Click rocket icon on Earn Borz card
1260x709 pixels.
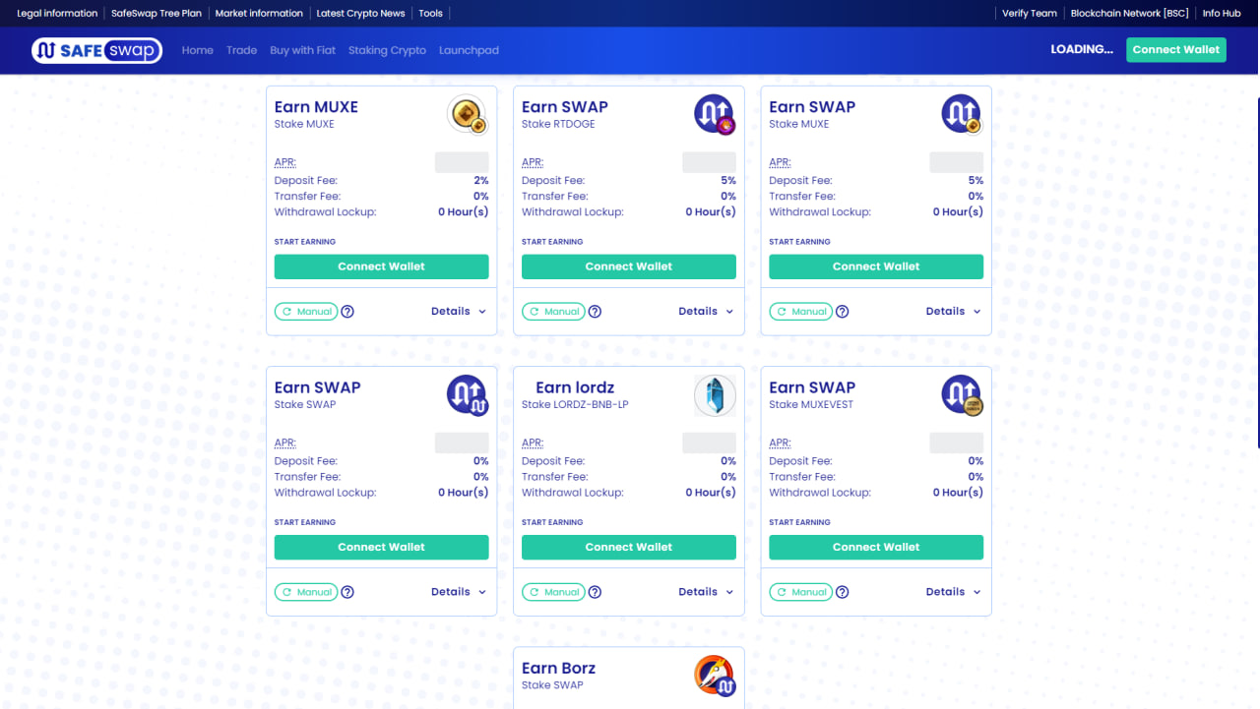(715, 676)
